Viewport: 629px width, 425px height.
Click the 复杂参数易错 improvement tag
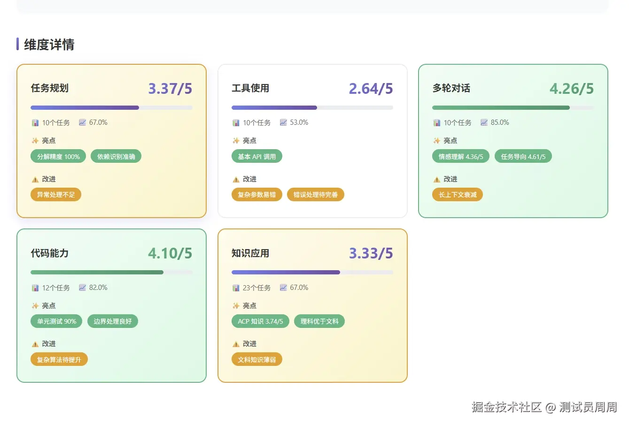pyautogui.click(x=256, y=195)
